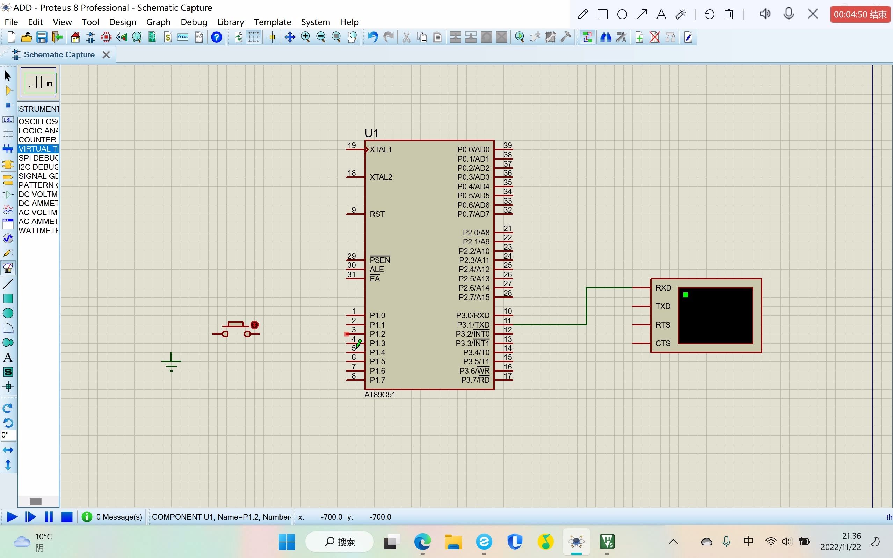Open Microsoft Edge from taskbar

pyautogui.click(x=422, y=542)
